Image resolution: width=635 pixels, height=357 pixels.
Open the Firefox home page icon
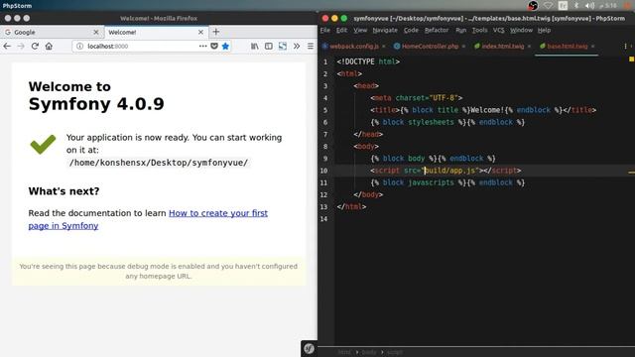49,47
